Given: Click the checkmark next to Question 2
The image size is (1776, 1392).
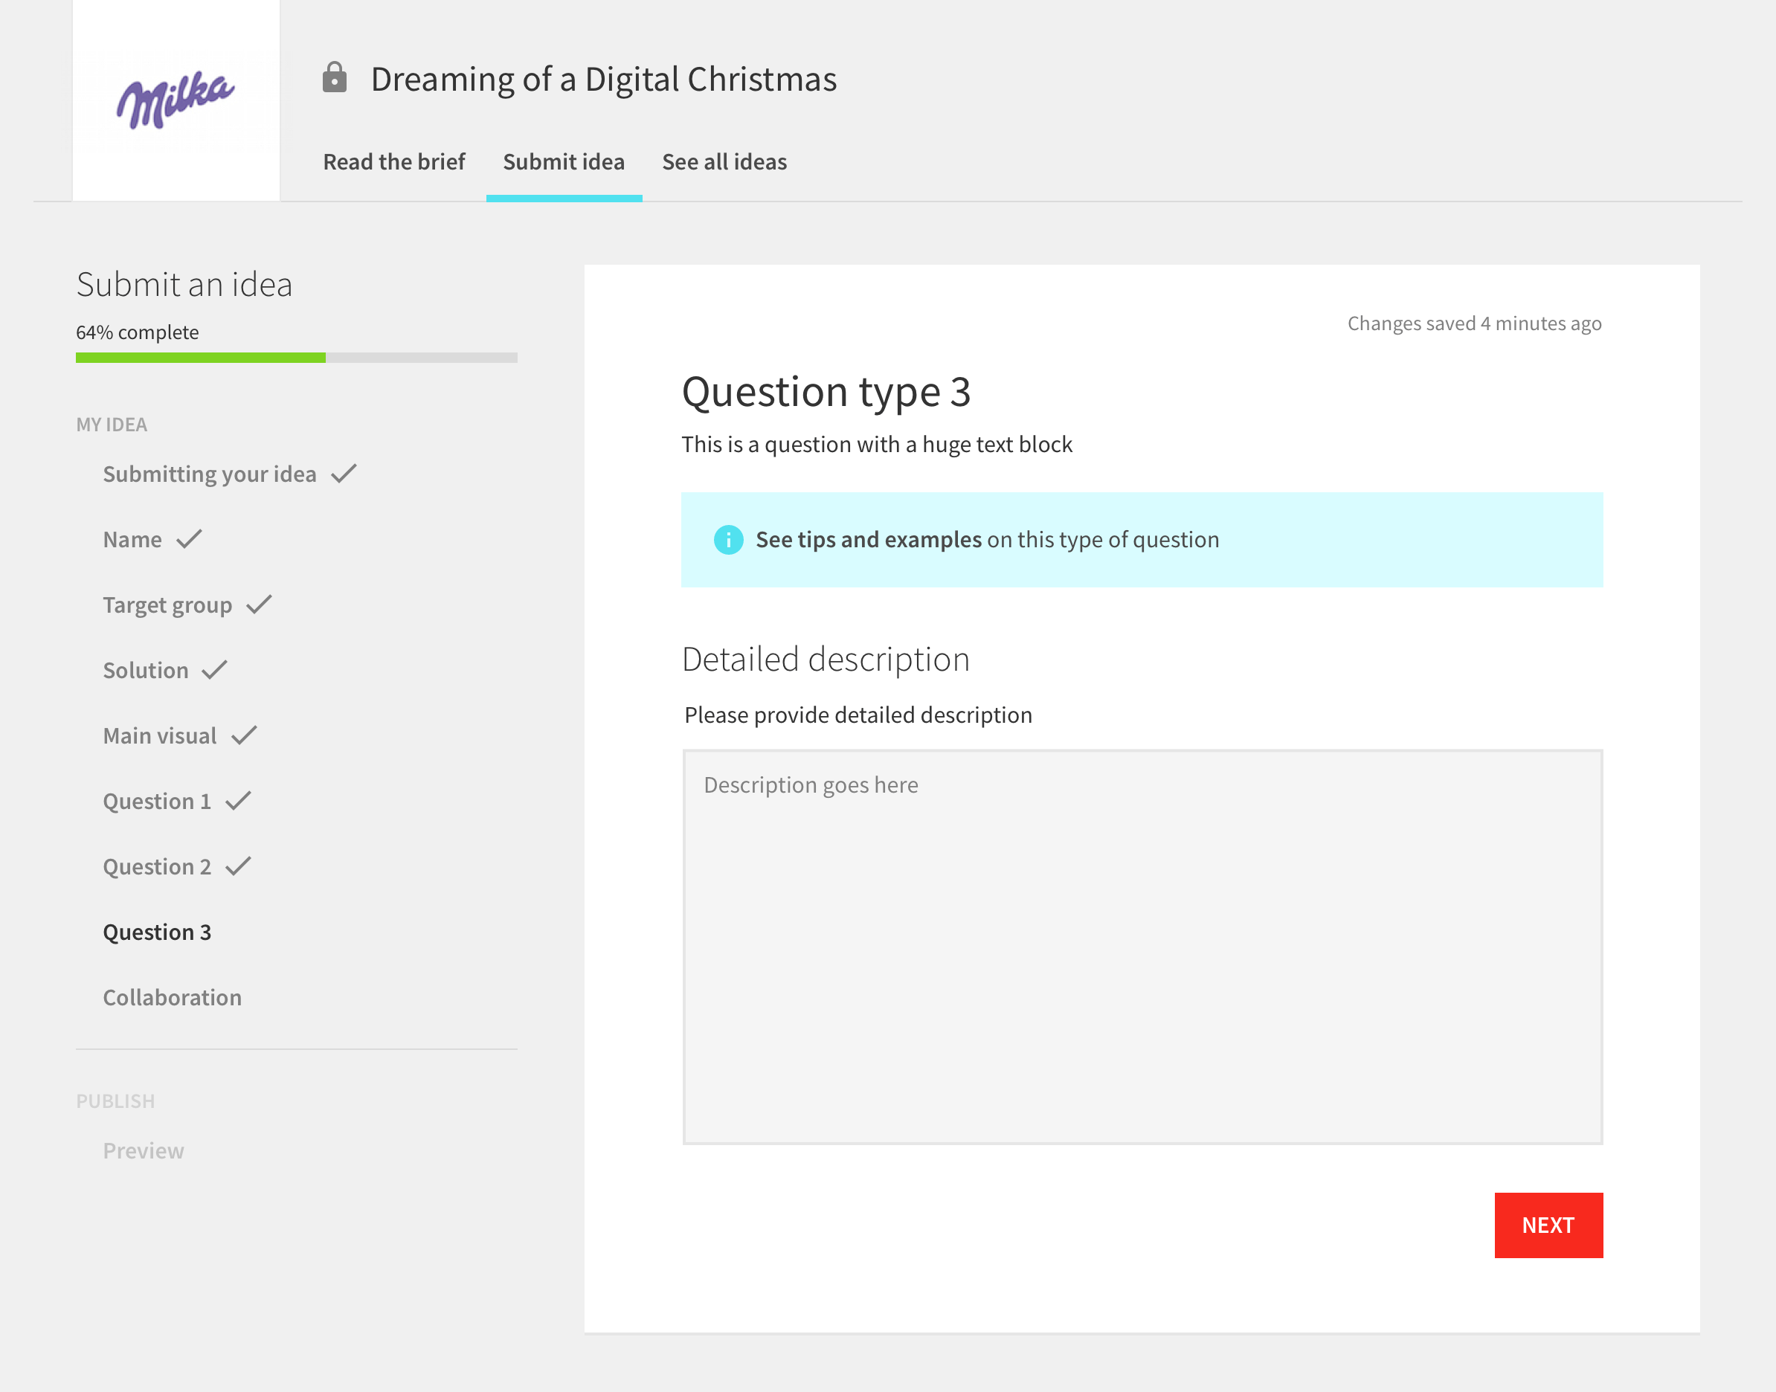Looking at the screenshot, I should point(239,866).
